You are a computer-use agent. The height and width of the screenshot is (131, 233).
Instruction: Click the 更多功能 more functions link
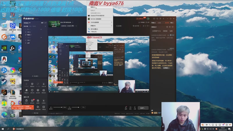[x=35, y=113]
